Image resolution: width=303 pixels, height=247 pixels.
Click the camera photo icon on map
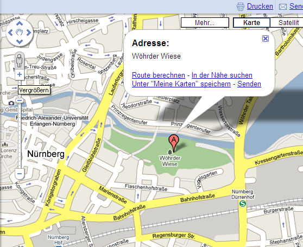click(11, 103)
